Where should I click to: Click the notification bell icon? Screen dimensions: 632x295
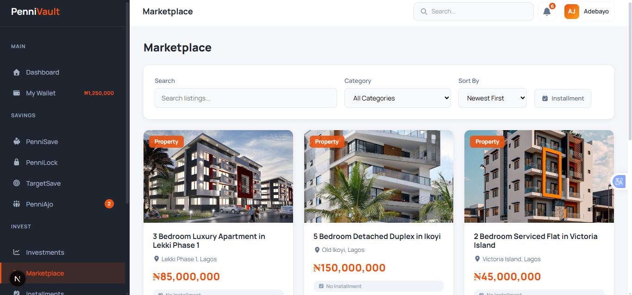click(547, 12)
